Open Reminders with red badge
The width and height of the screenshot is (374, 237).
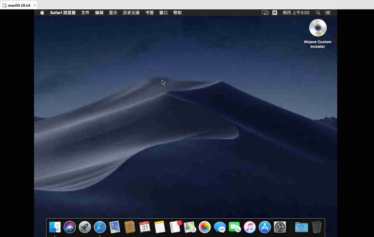click(x=175, y=227)
